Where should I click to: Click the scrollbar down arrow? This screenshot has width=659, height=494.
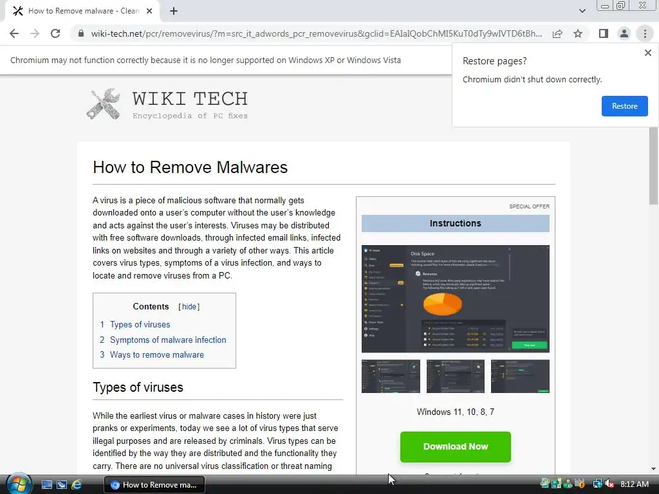653,469
